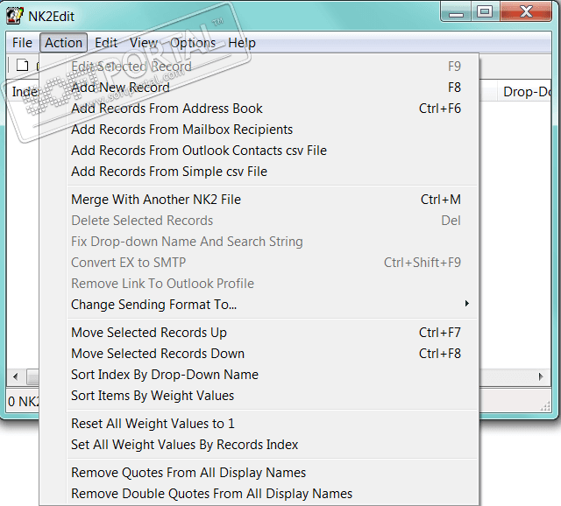Open the Edit menu
The height and width of the screenshot is (506, 561).
coord(106,43)
